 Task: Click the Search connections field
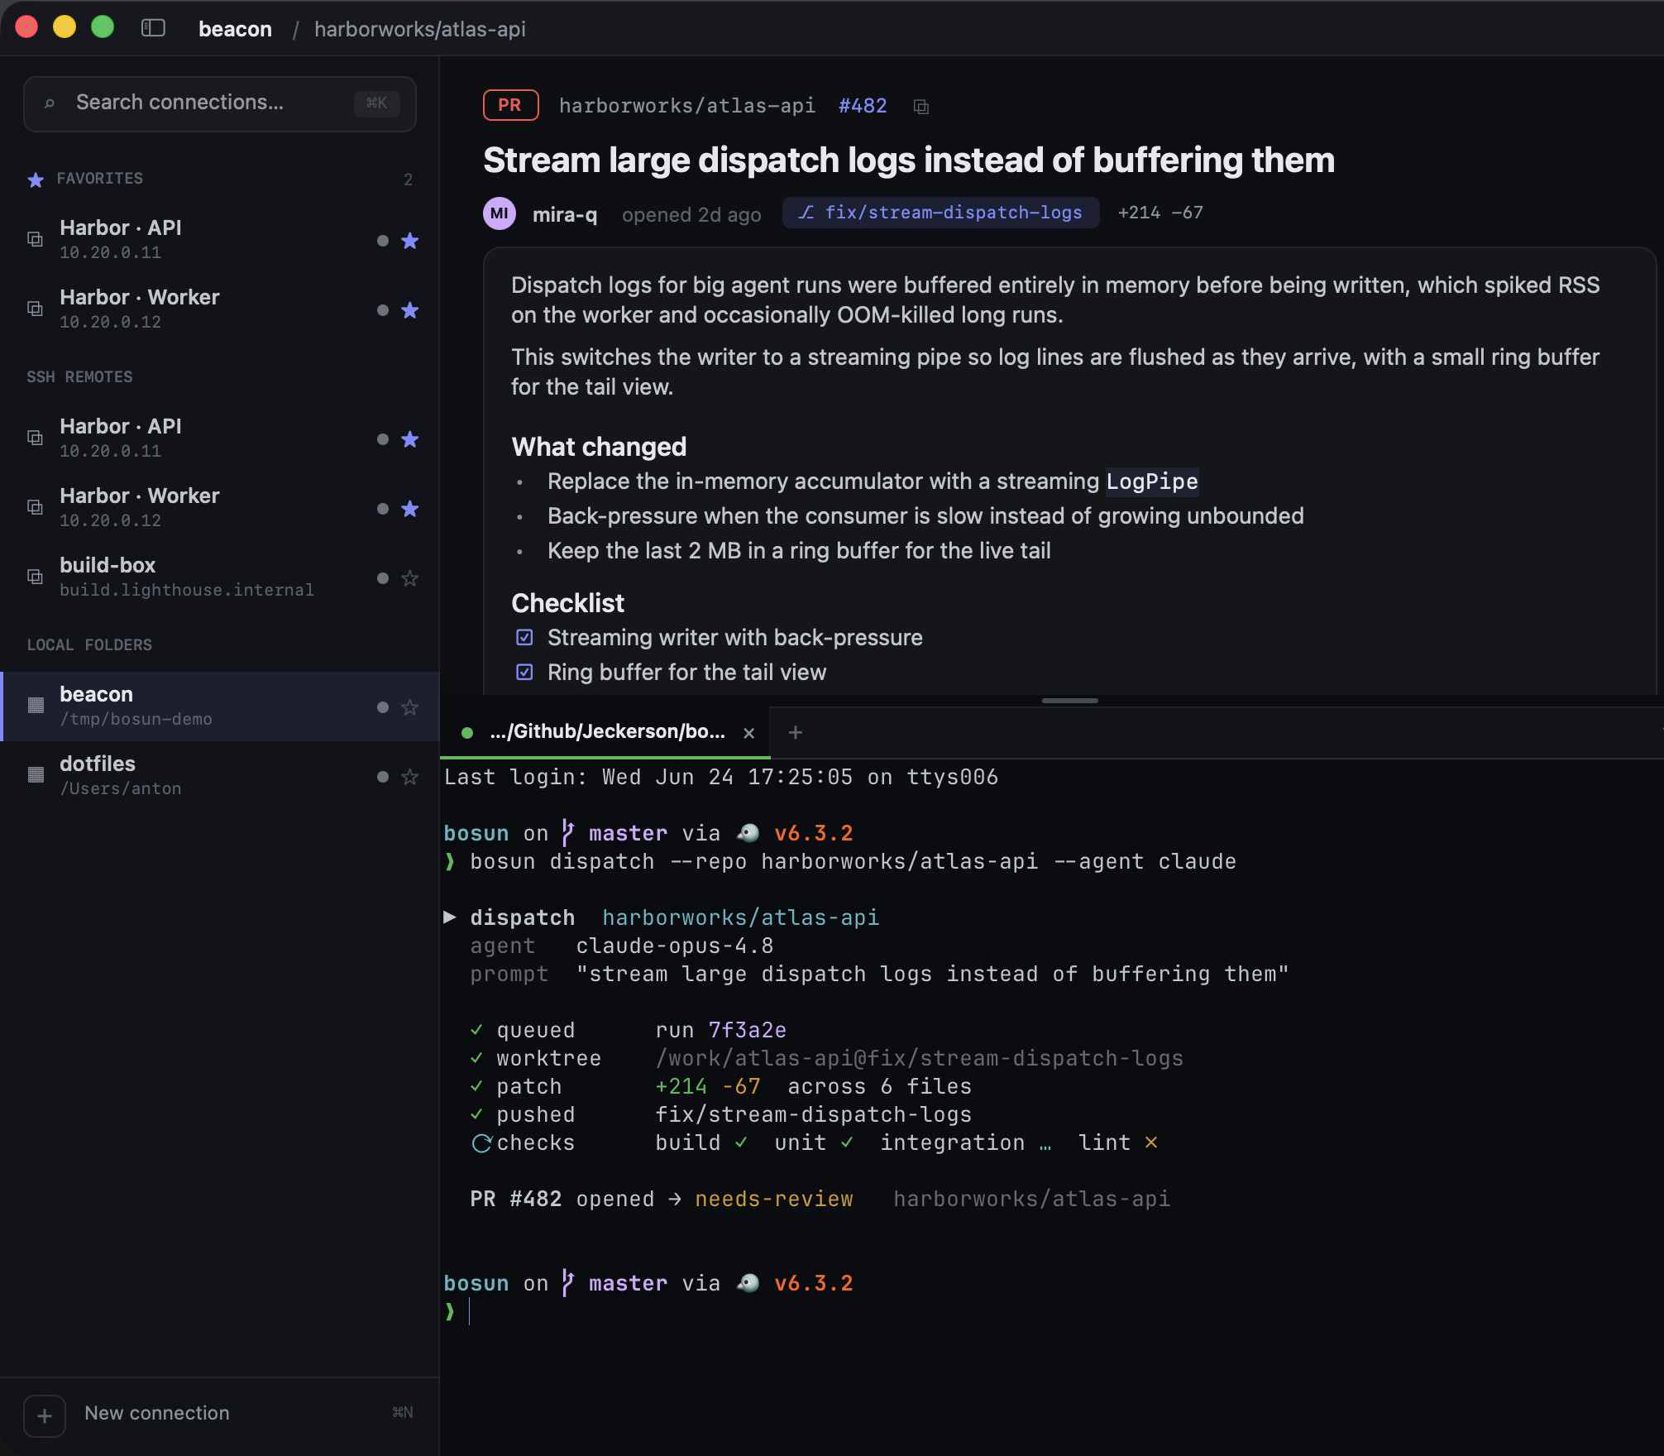click(x=220, y=103)
